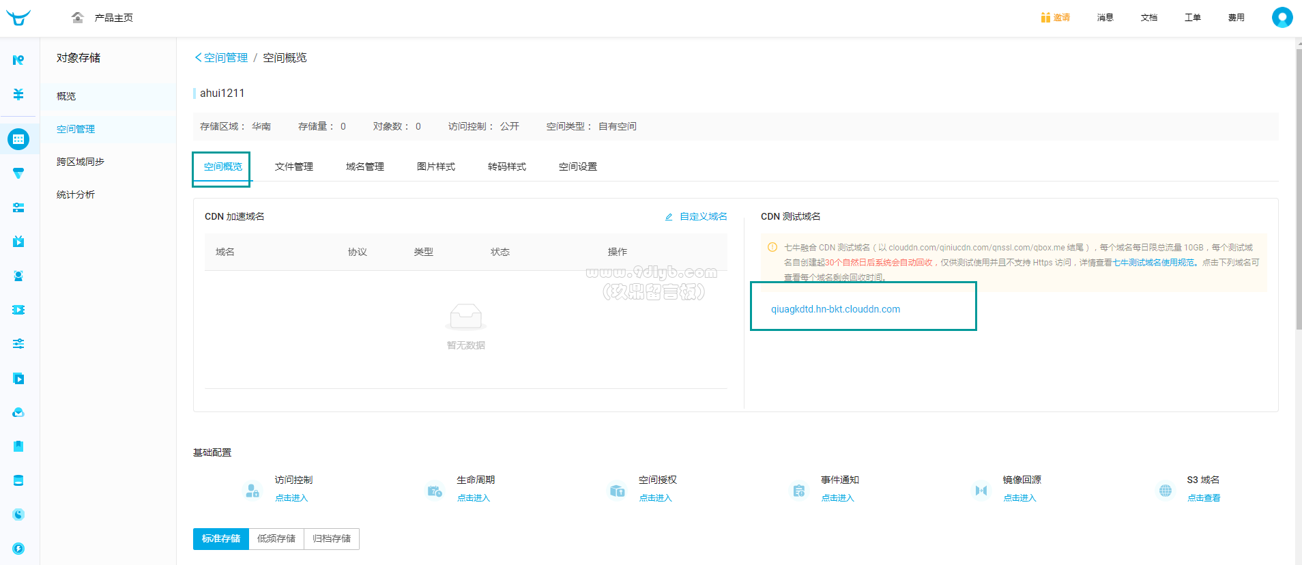Open 文档 in the top bar
1302x565 pixels.
1149,18
